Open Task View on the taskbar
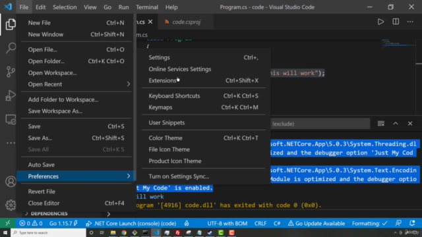Viewport: 422px width, 237px height. 102,232
